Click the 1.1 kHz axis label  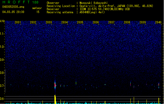click(x=2, y=34)
